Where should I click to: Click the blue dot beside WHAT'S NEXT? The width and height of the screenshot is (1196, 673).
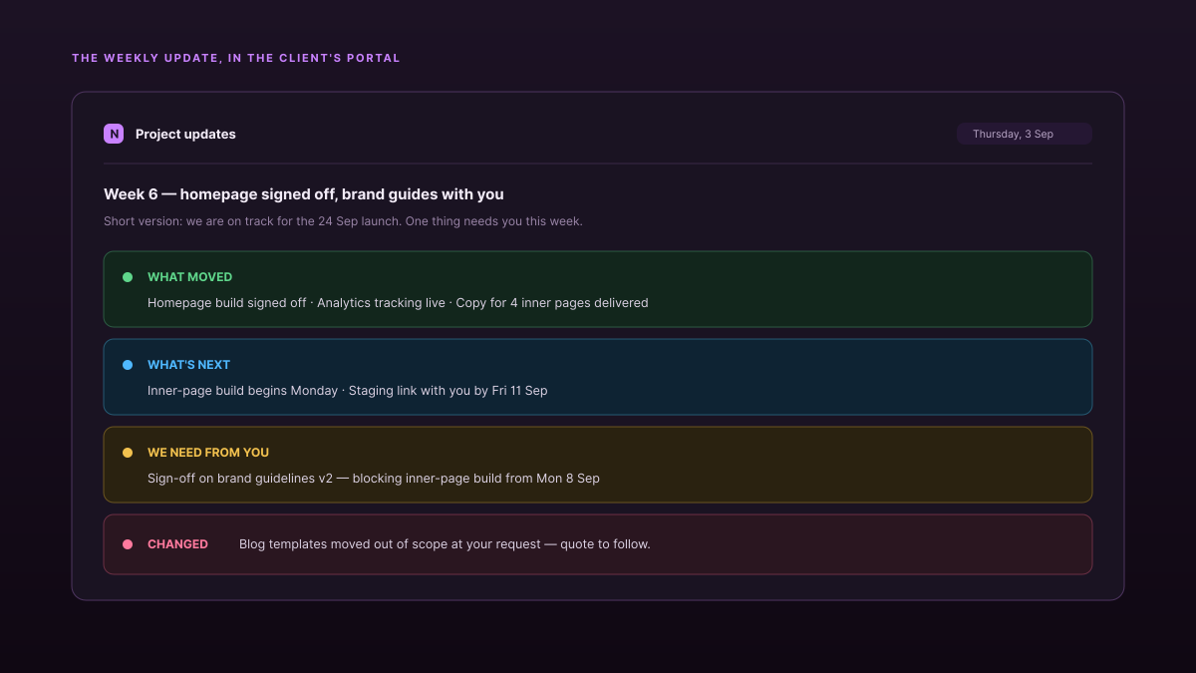tap(128, 365)
